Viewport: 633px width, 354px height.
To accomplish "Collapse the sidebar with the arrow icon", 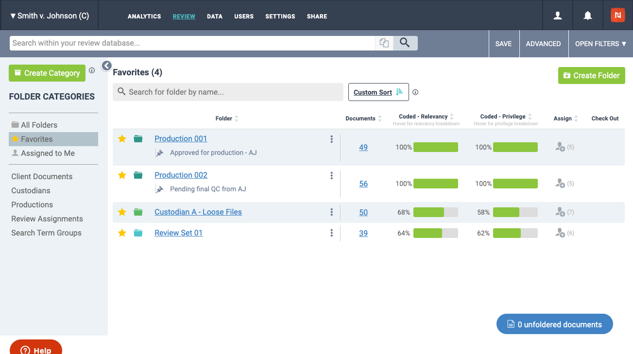I will tap(106, 66).
